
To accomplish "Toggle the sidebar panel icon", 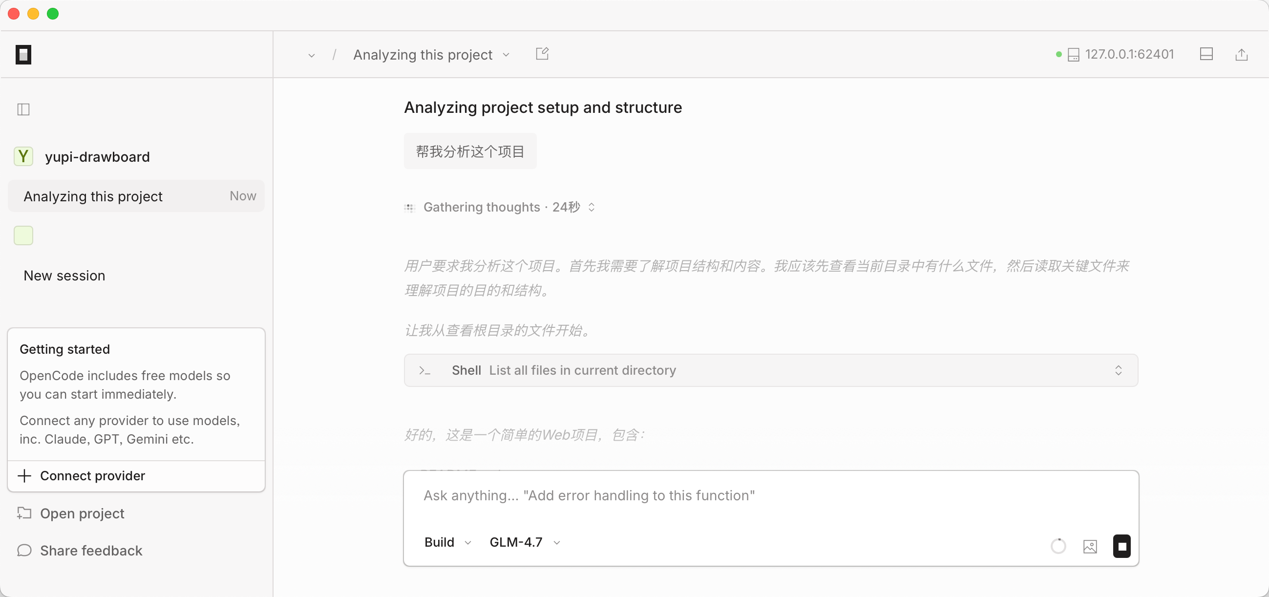I will pyautogui.click(x=23, y=109).
